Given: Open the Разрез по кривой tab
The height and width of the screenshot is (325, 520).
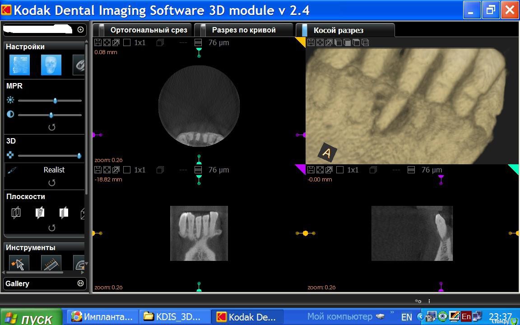Looking at the screenshot, I should 244,30.
